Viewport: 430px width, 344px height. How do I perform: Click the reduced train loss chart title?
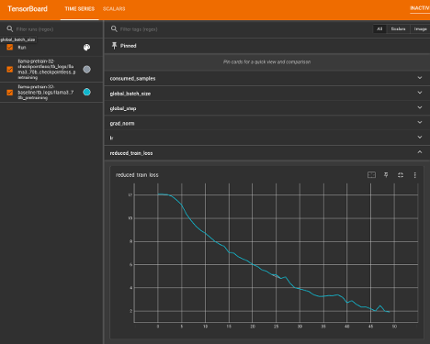pos(137,175)
